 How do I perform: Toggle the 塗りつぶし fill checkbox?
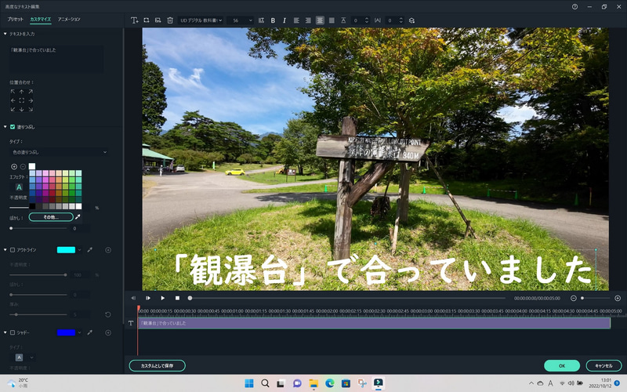[x=13, y=127]
